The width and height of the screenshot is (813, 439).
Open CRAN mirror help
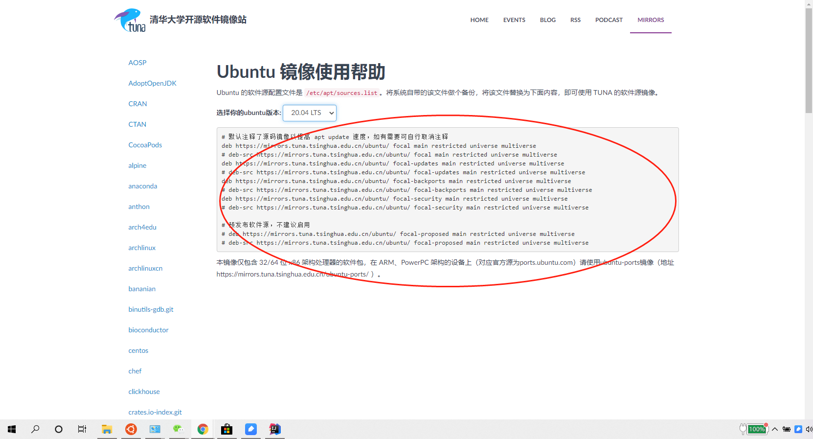(138, 104)
